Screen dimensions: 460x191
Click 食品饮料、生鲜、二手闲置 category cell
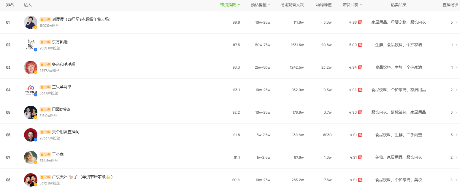(399, 135)
